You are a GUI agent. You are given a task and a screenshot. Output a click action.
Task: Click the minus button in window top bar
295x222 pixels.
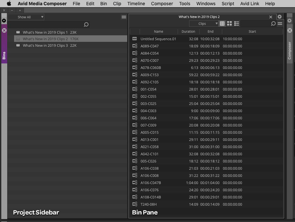tap(12, 10)
